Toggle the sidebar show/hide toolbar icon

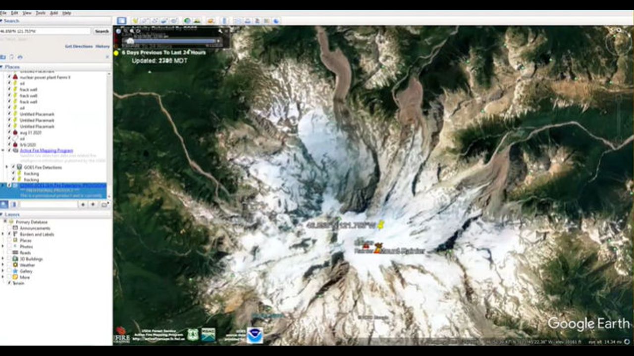pyautogui.click(x=121, y=21)
